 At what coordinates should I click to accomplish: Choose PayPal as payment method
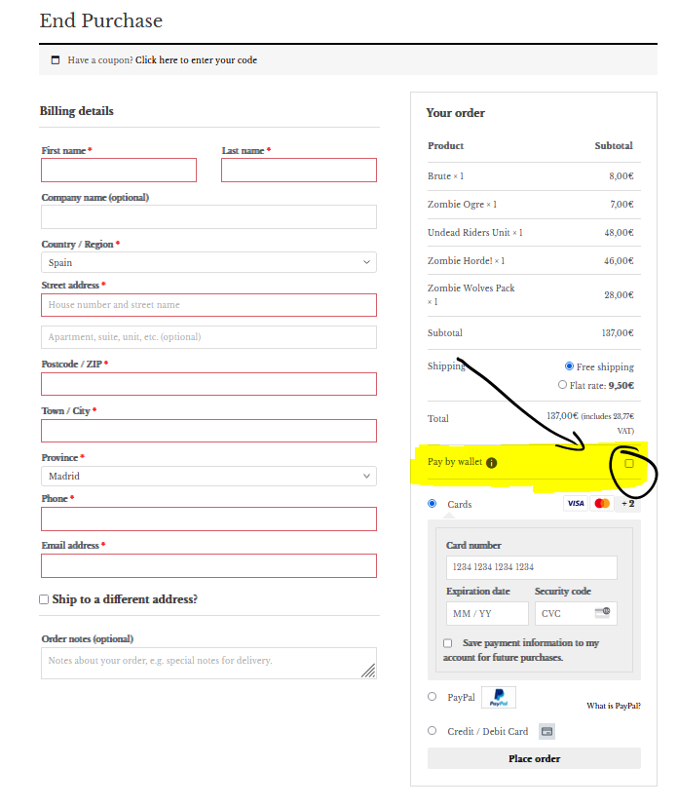[x=433, y=697]
